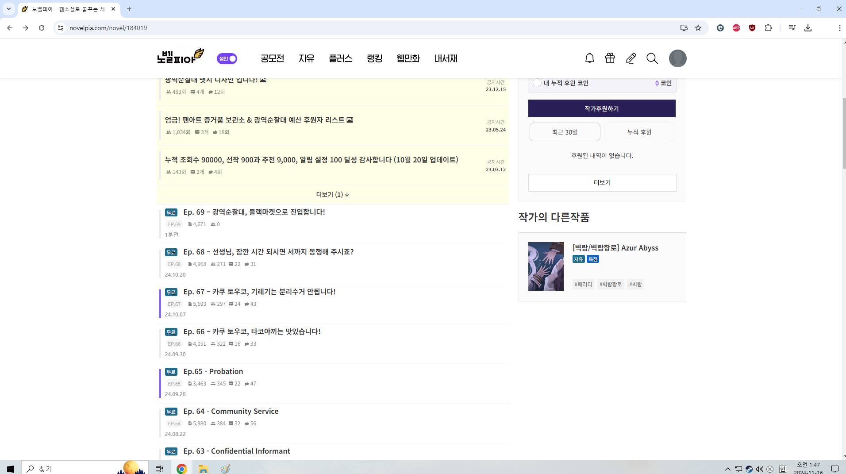846x474 pixels.
Task: Open the user profile avatar
Action: 677,58
